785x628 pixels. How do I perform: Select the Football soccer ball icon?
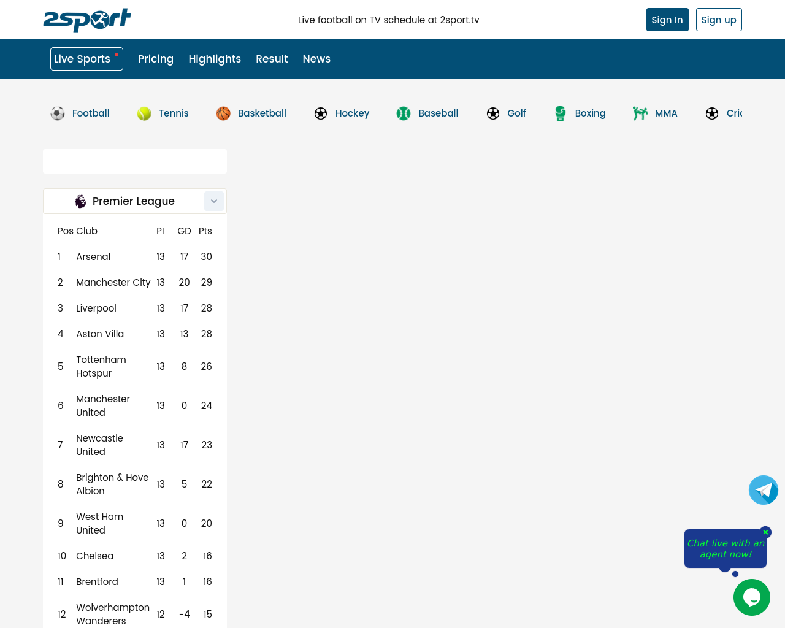click(58, 113)
